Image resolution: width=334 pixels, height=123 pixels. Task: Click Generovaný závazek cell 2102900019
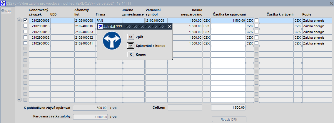39,32
